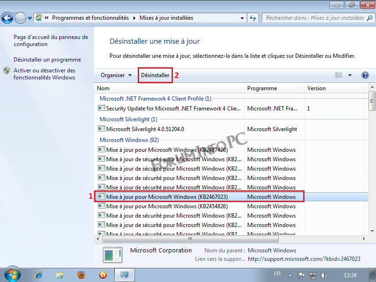
Task: Show hidden tray icons arrow
Action: (290, 275)
